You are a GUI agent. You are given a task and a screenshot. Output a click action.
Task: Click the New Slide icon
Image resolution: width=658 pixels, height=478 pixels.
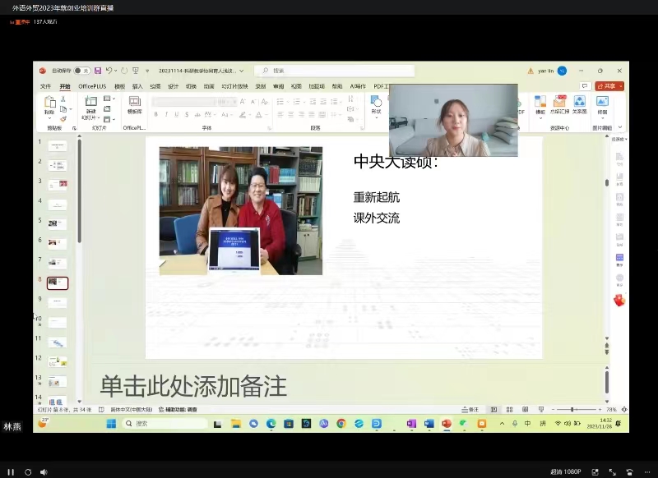tap(90, 103)
